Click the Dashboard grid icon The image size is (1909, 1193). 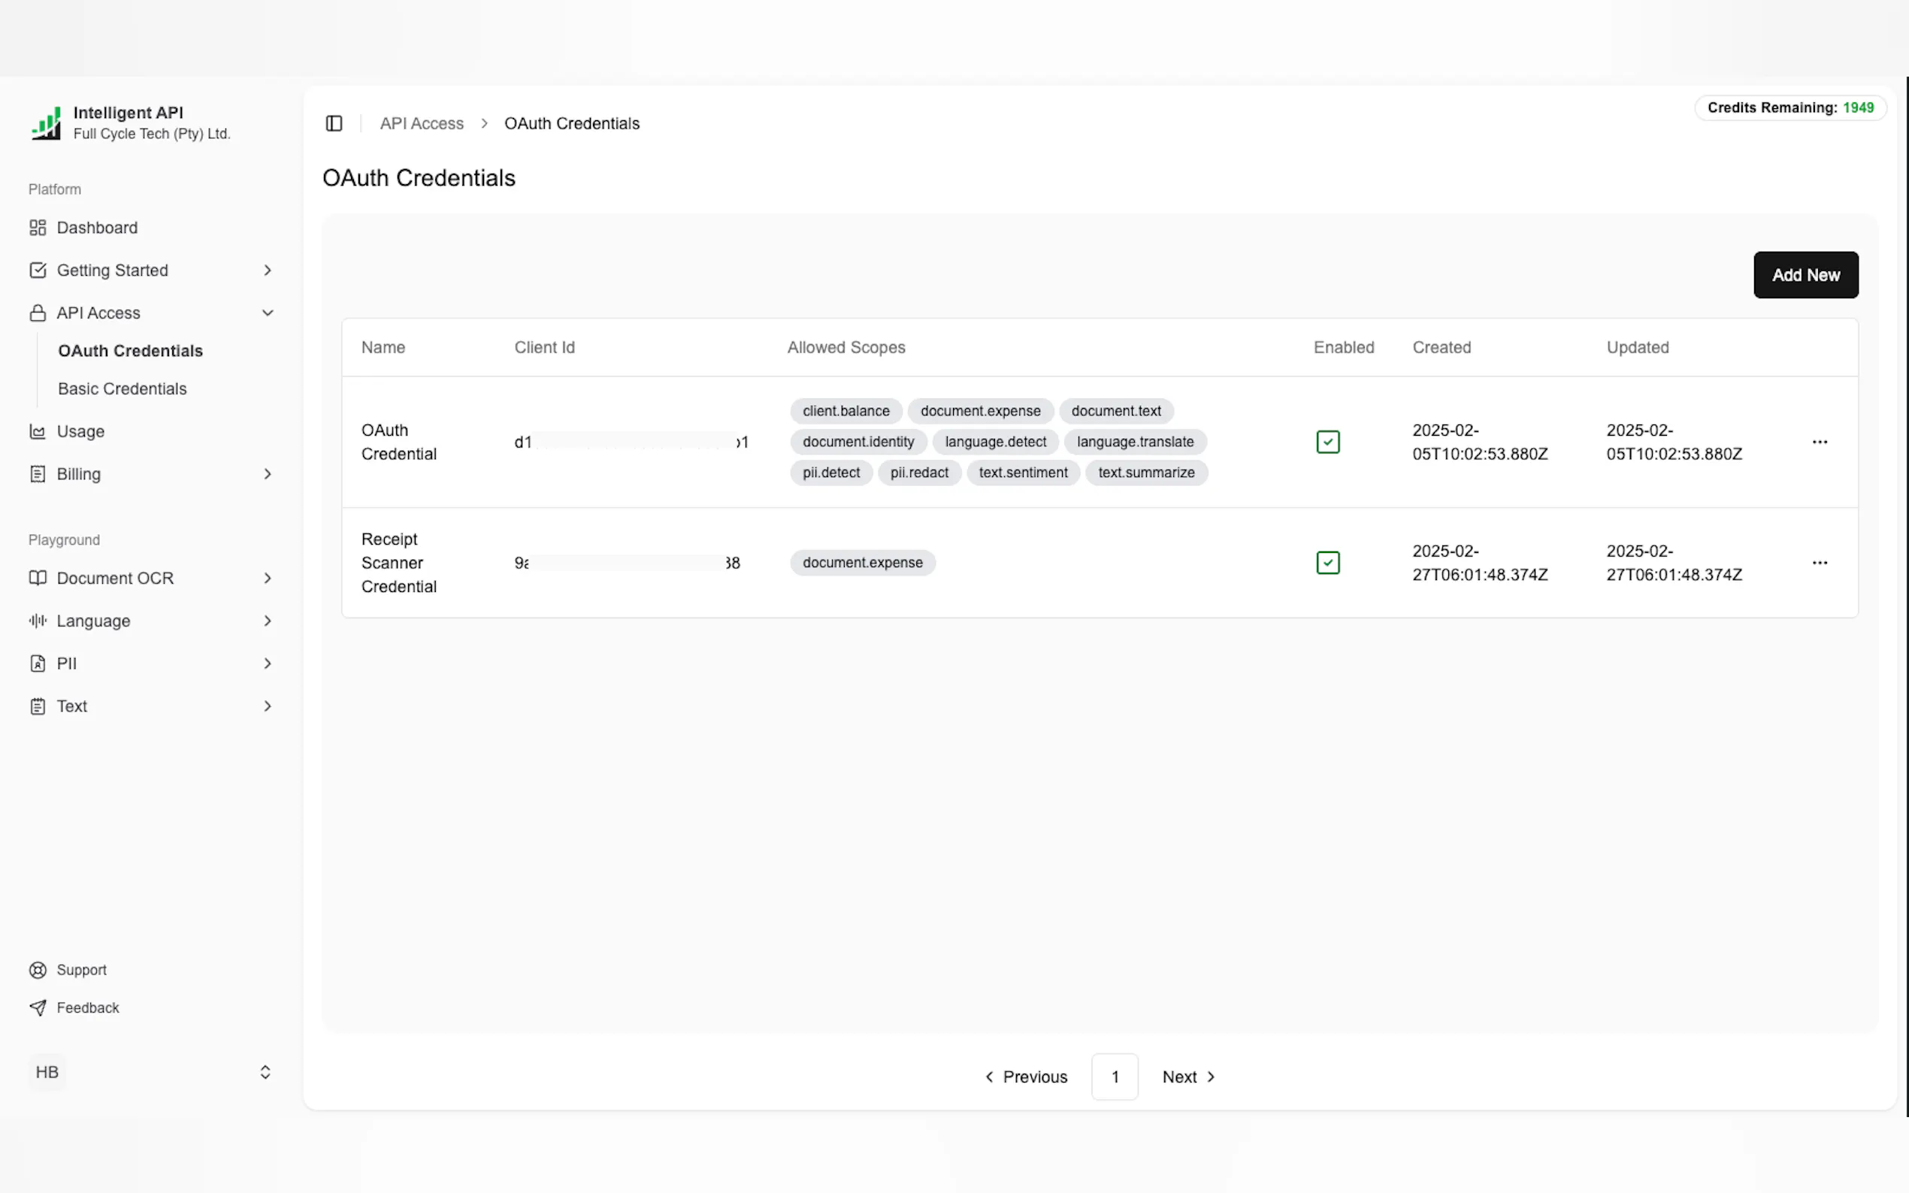[x=37, y=227]
